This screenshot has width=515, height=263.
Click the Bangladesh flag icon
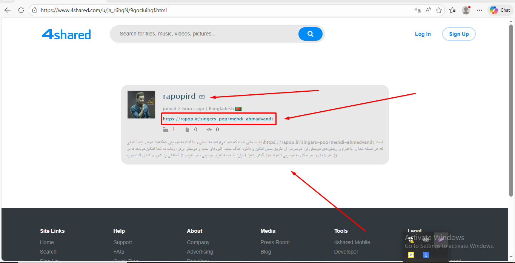pyautogui.click(x=238, y=109)
